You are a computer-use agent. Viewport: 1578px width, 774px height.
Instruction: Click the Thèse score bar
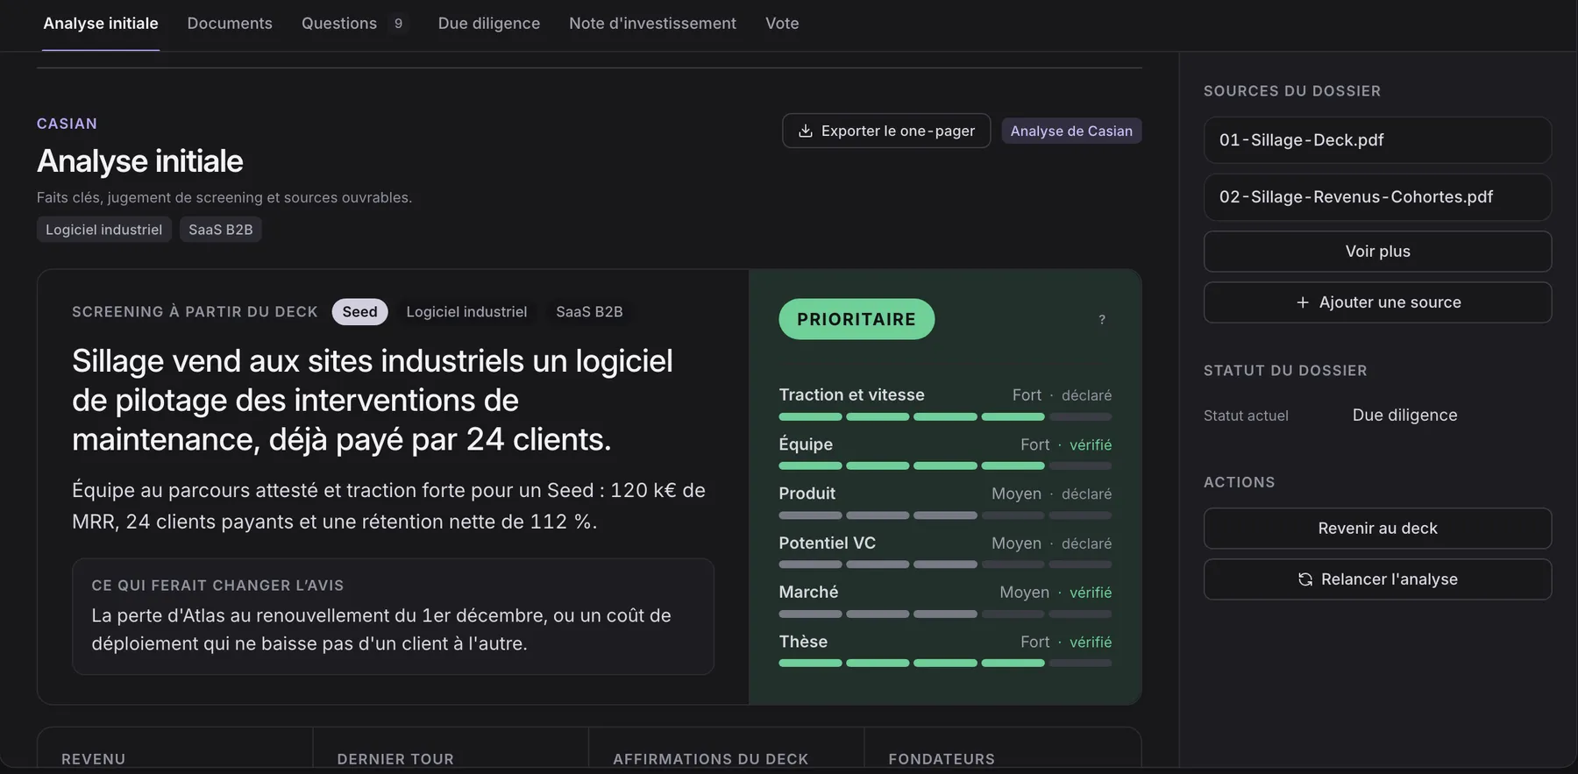[945, 663]
